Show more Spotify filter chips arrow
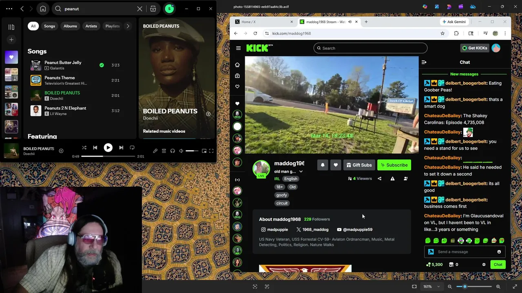 (x=128, y=26)
